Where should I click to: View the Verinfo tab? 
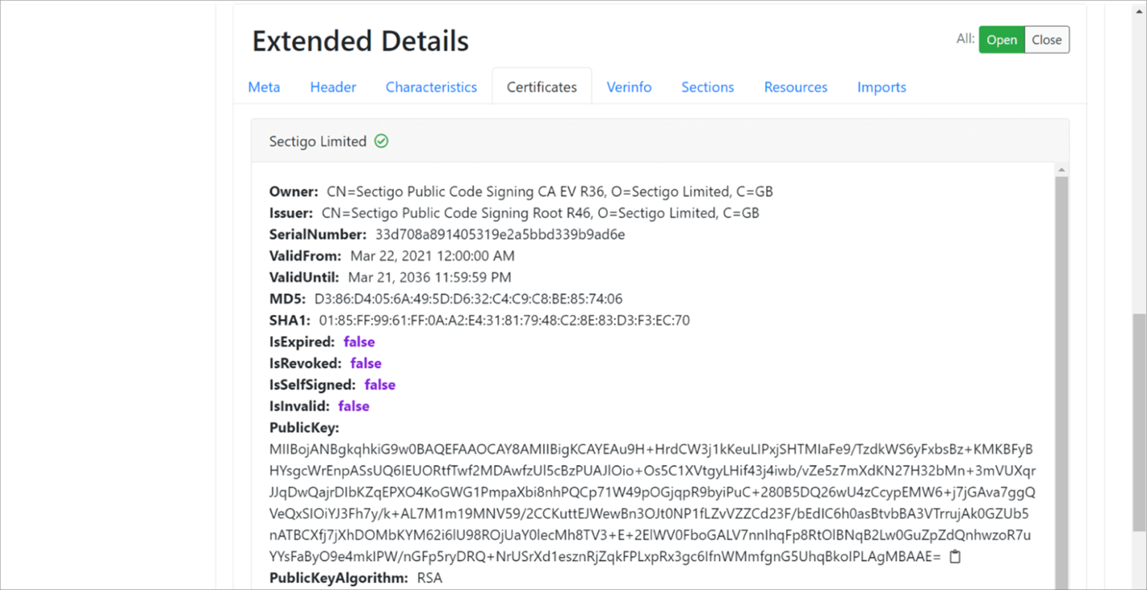(x=629, y=87)
